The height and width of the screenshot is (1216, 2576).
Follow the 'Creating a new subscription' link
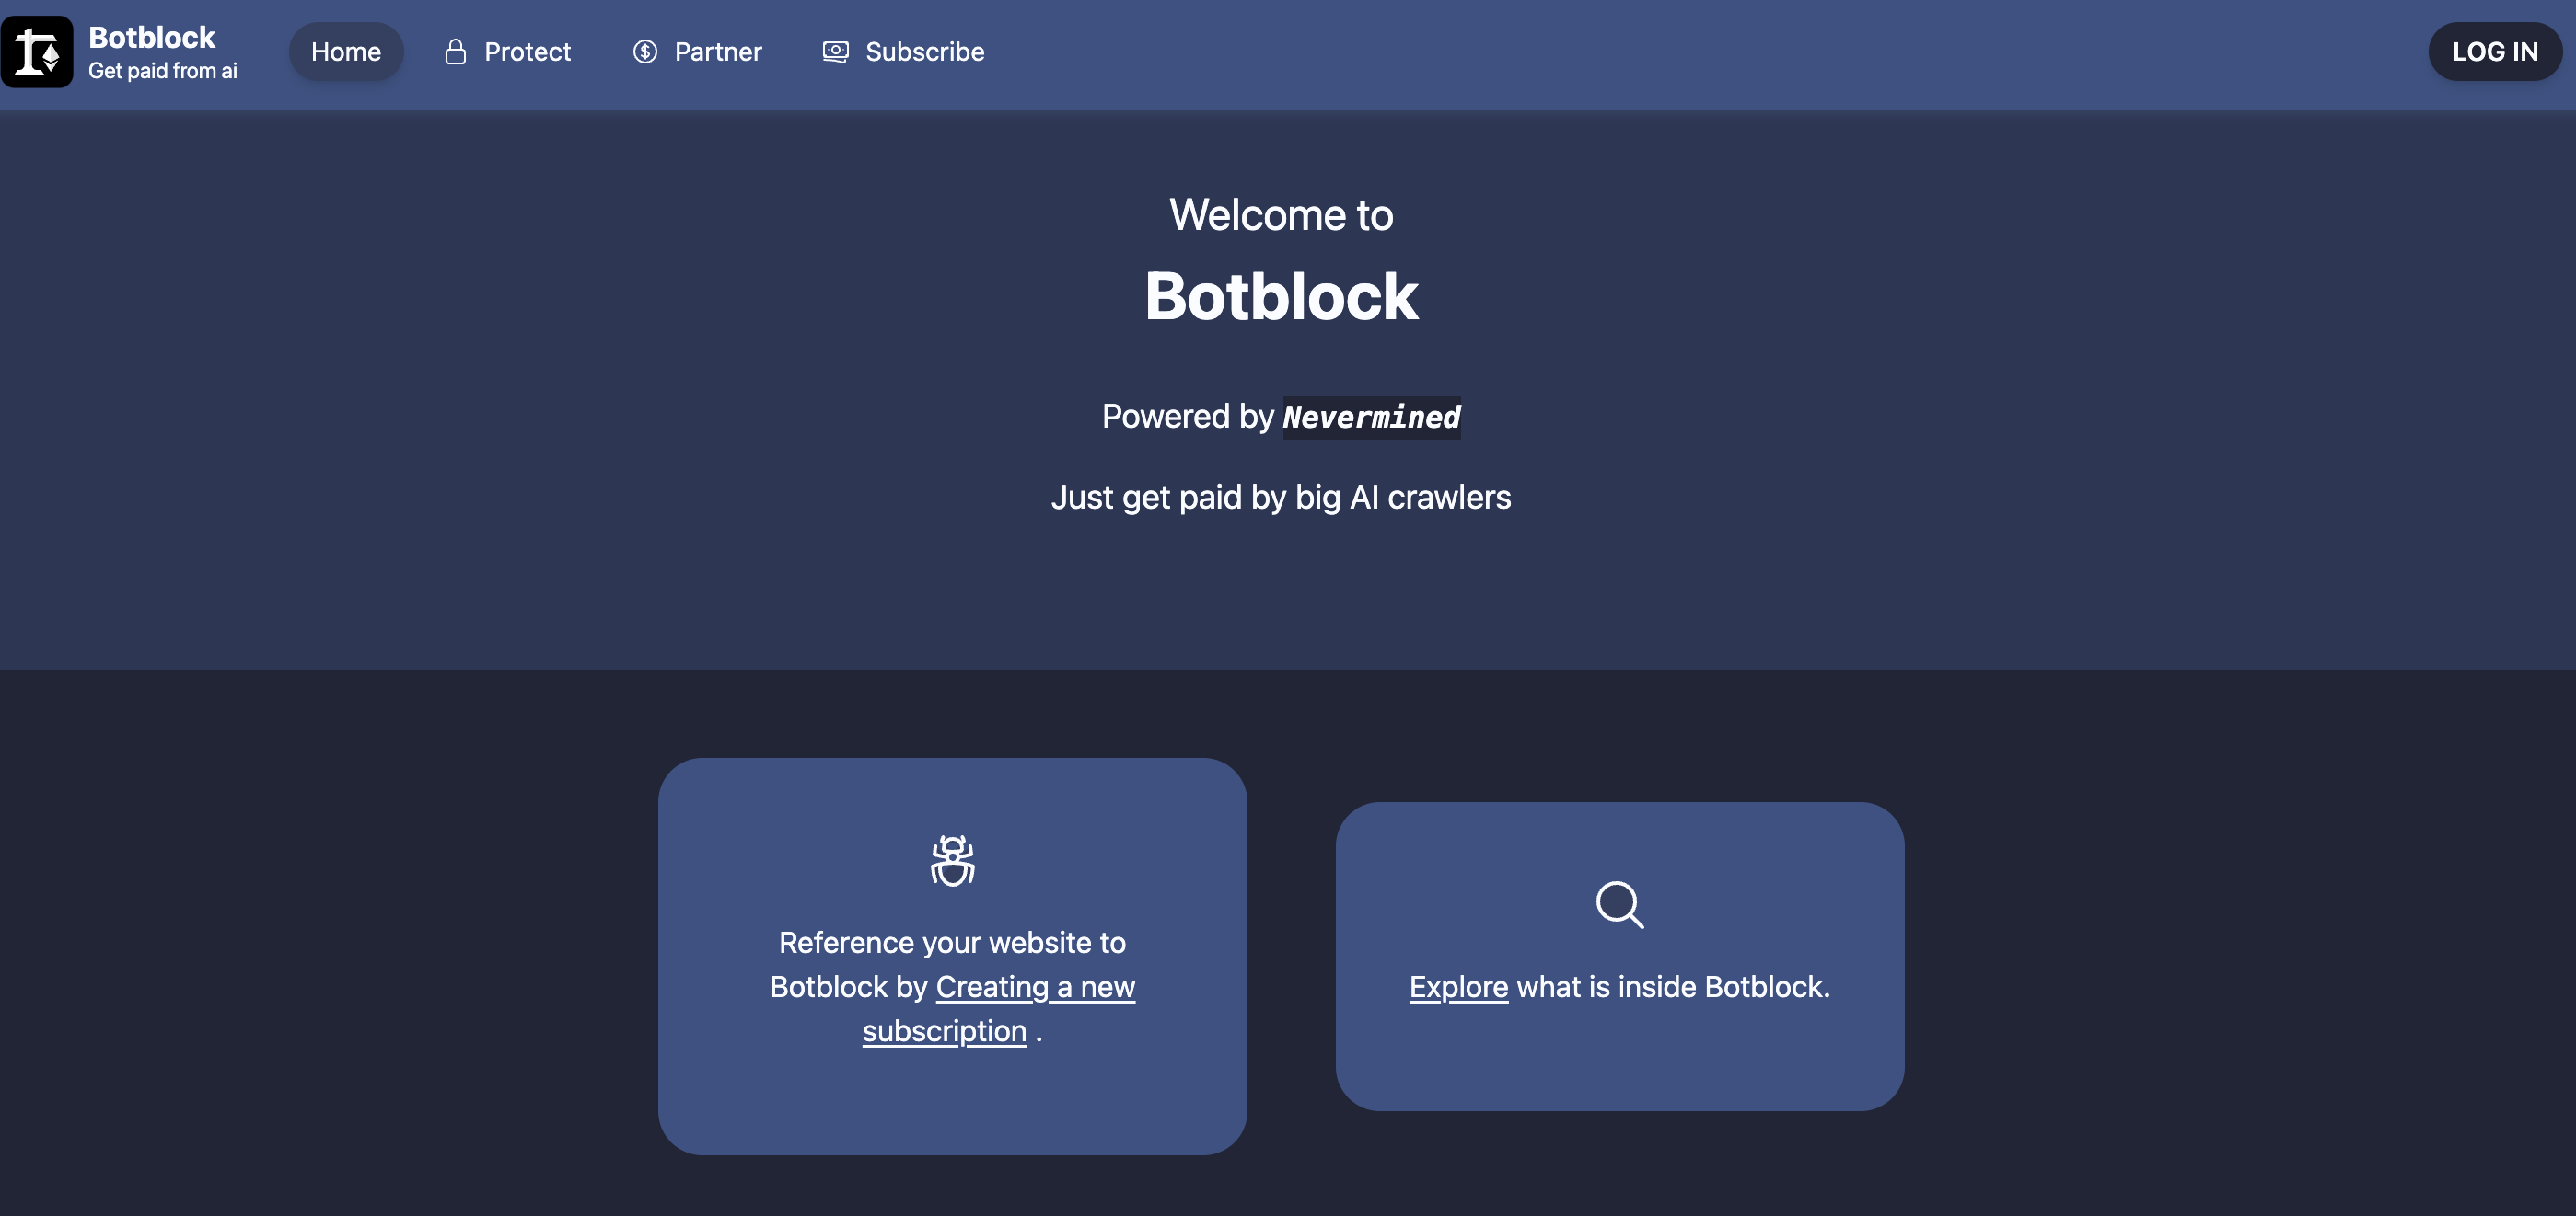pos(998,1008)
